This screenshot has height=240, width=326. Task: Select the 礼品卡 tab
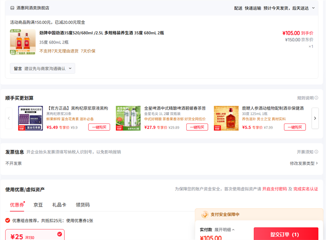(59, 205)
